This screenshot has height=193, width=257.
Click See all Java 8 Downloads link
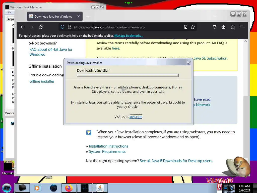(176, 161)
